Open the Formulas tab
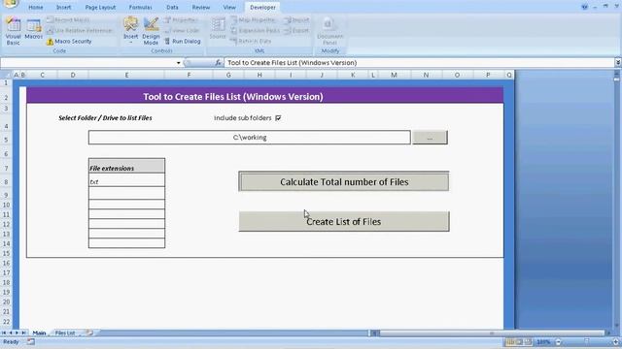The height and width of the screenshot is (349, 622). click(140, 7)
